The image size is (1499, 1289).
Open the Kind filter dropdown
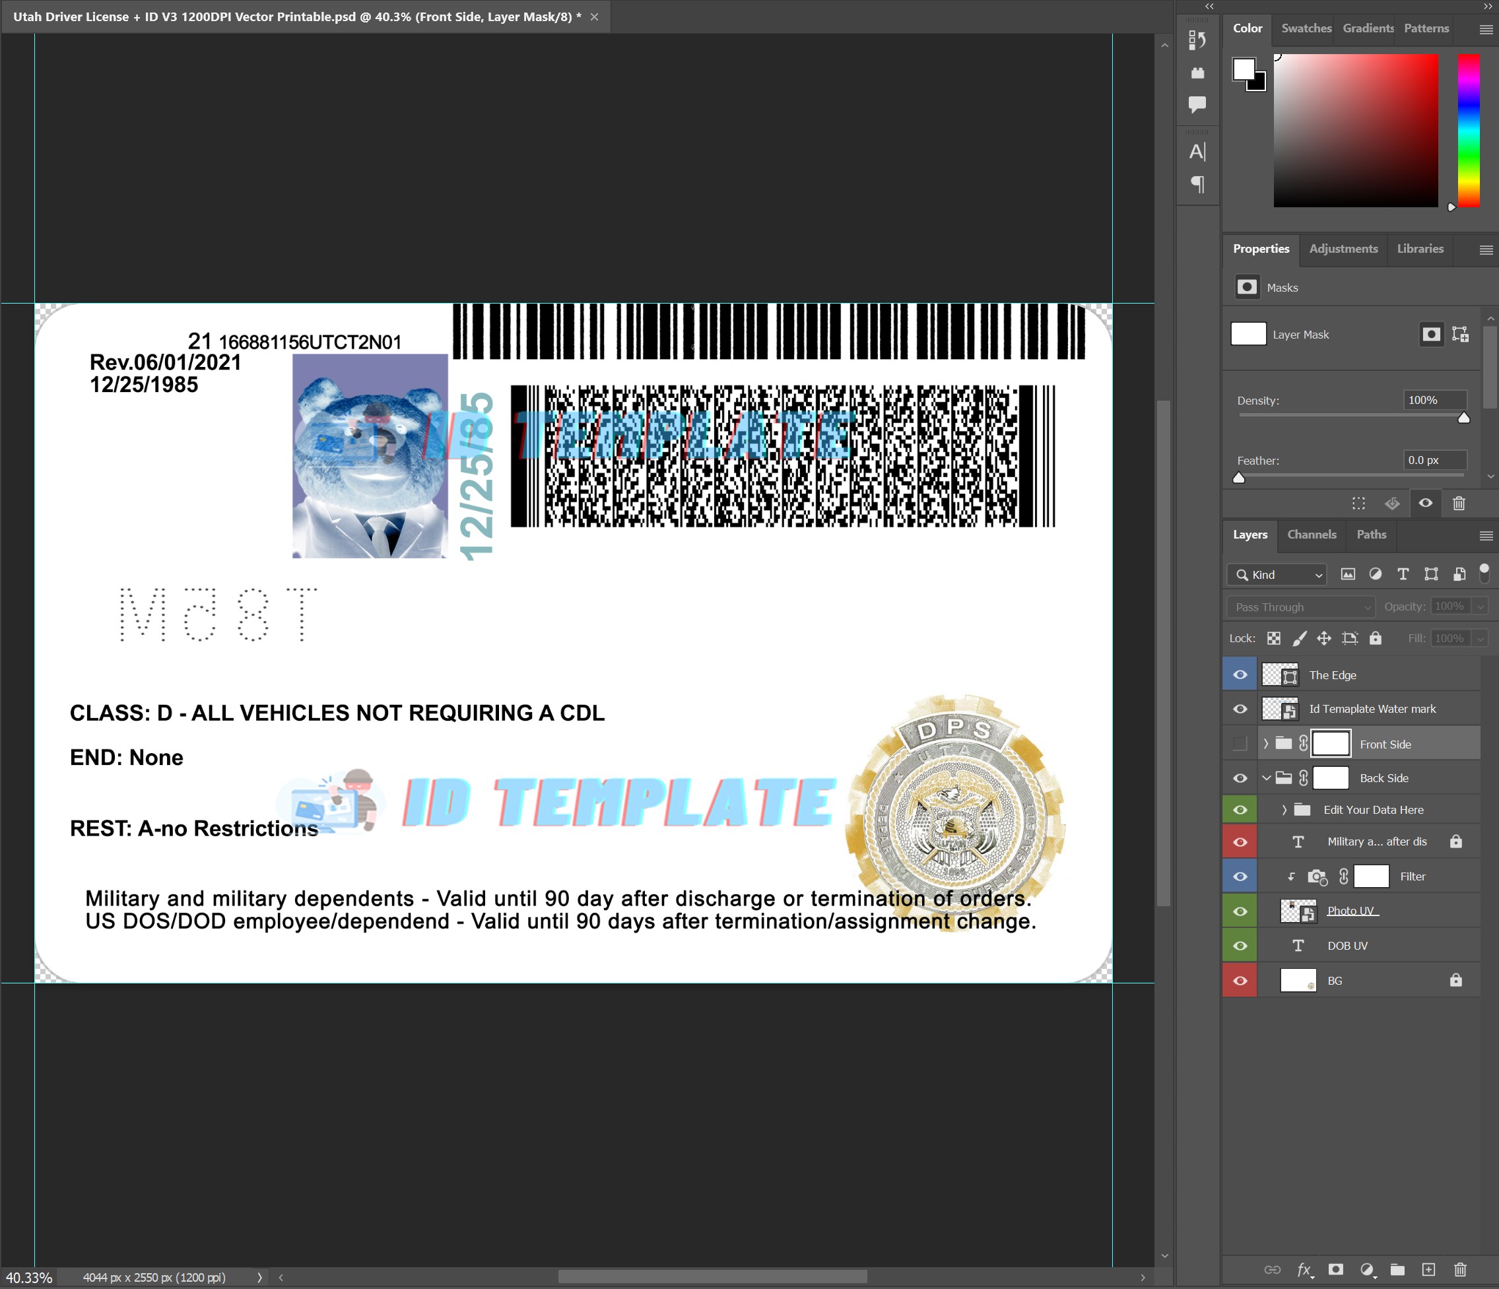pos(1277,574)
